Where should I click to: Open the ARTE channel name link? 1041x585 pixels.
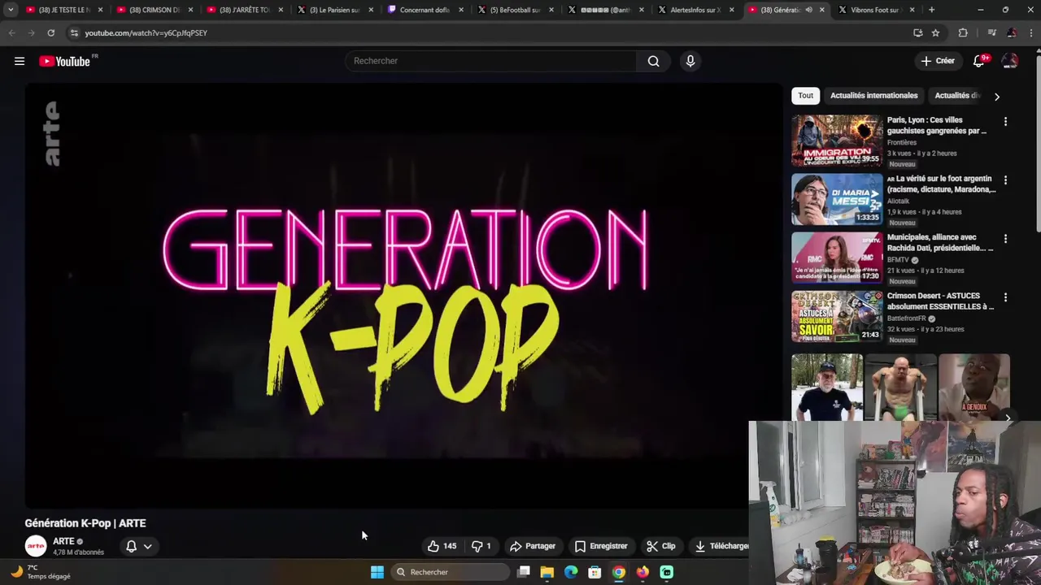coord(63,541)
